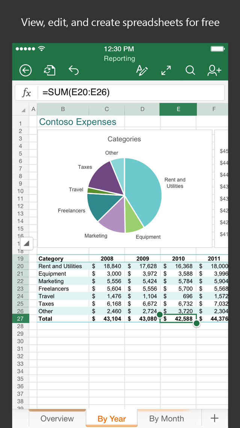Grab the bottom-right selection handle
Image resolution: width=240 pixels, height=428 pixels.
coord(196,324)
